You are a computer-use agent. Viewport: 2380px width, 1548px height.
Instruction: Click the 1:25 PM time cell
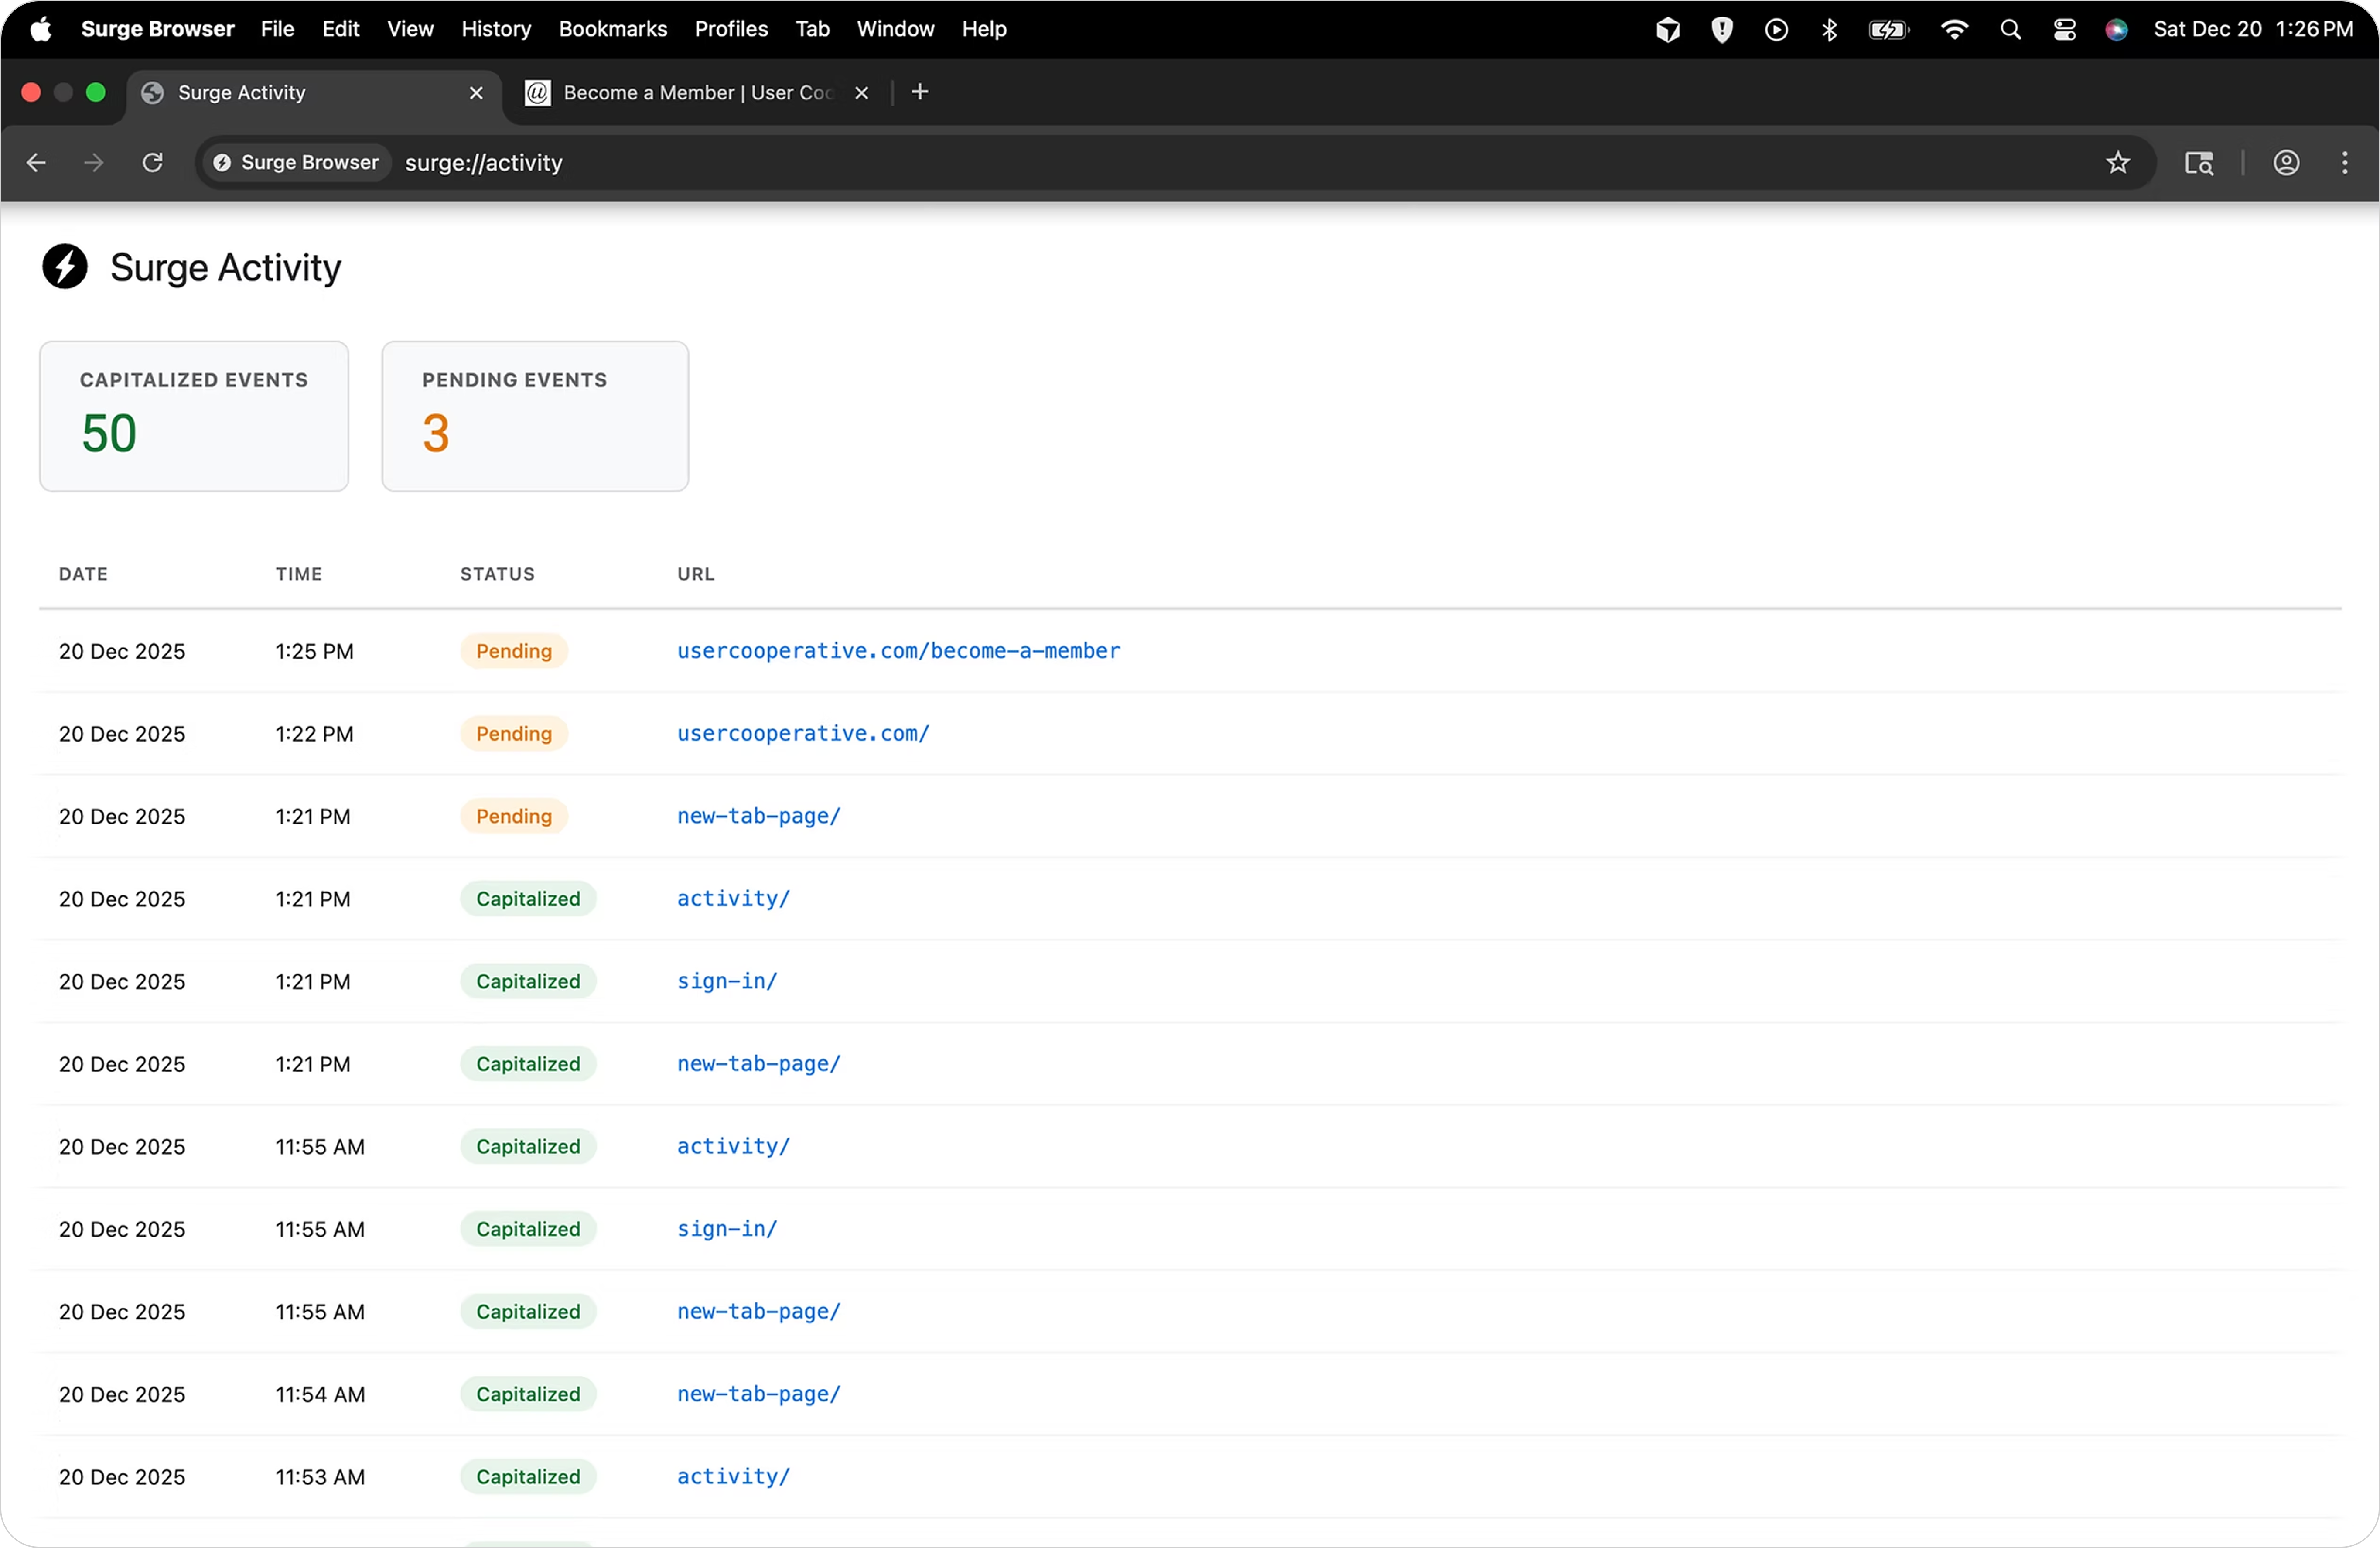point(314,651)
